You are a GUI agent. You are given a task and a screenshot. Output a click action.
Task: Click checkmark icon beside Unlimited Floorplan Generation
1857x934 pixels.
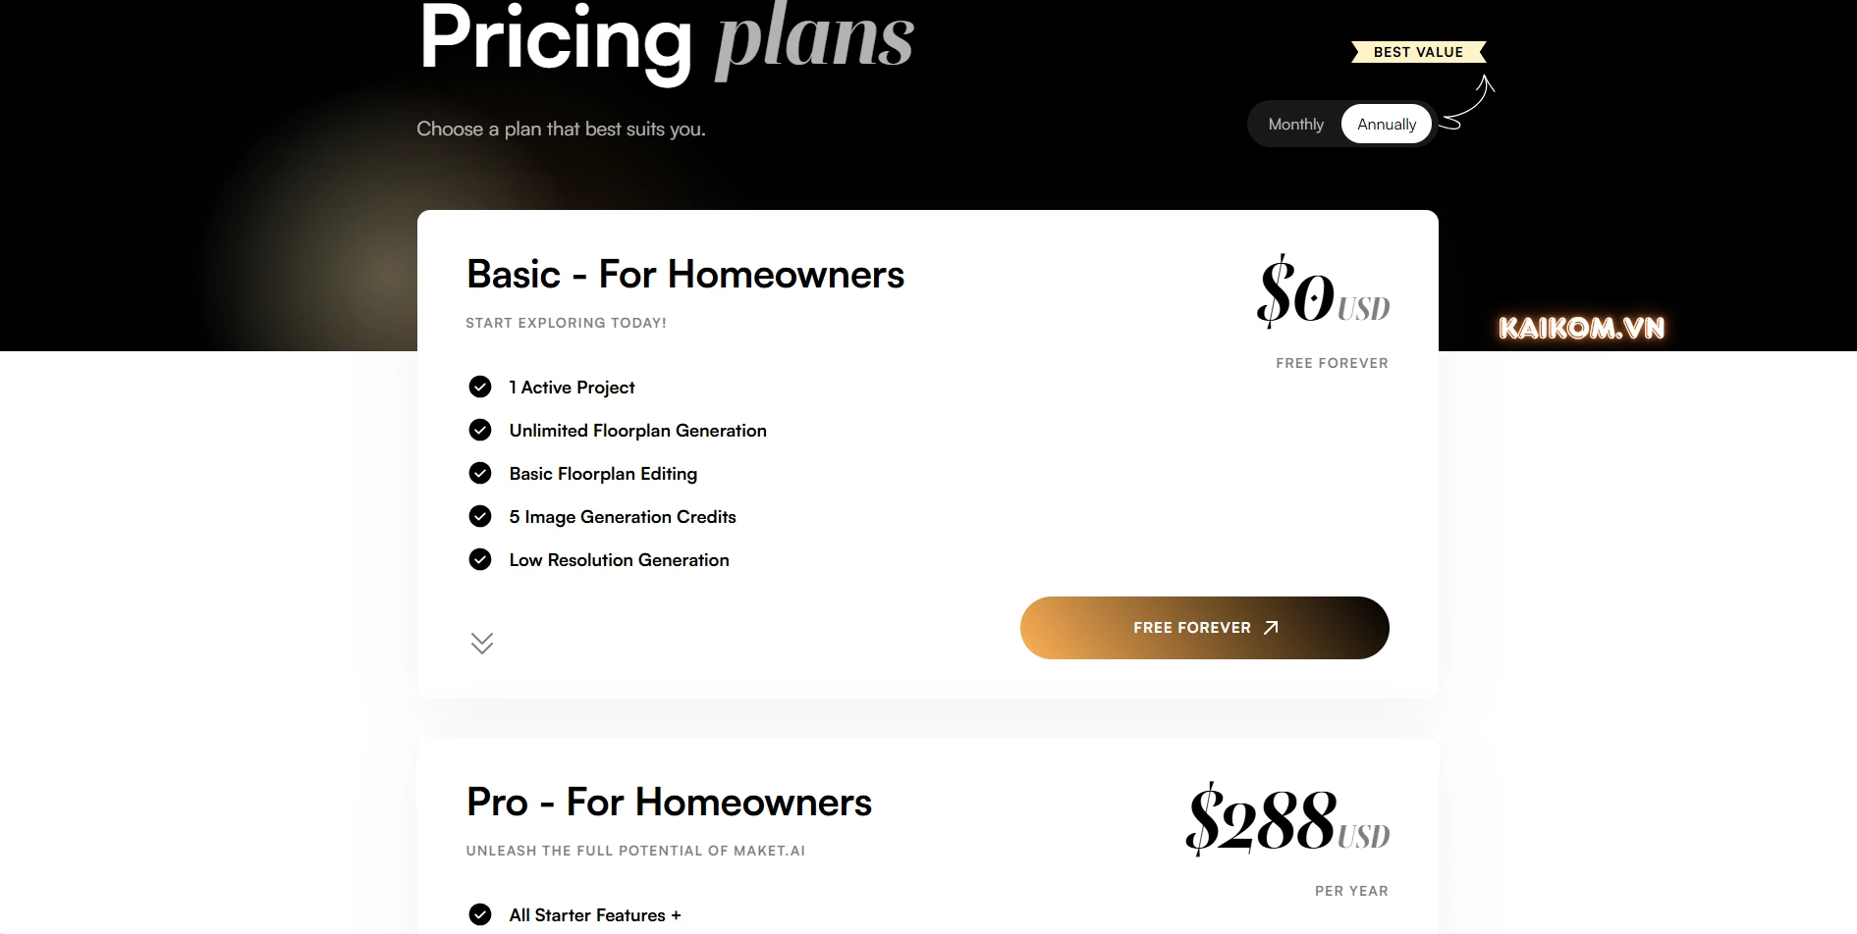tap(480, 431)
